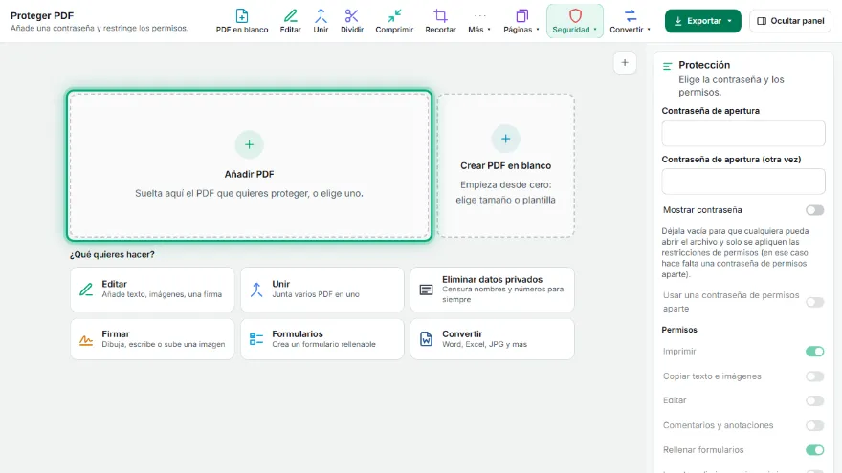Click the three-dots Más icon

click(x=479, y=16)
